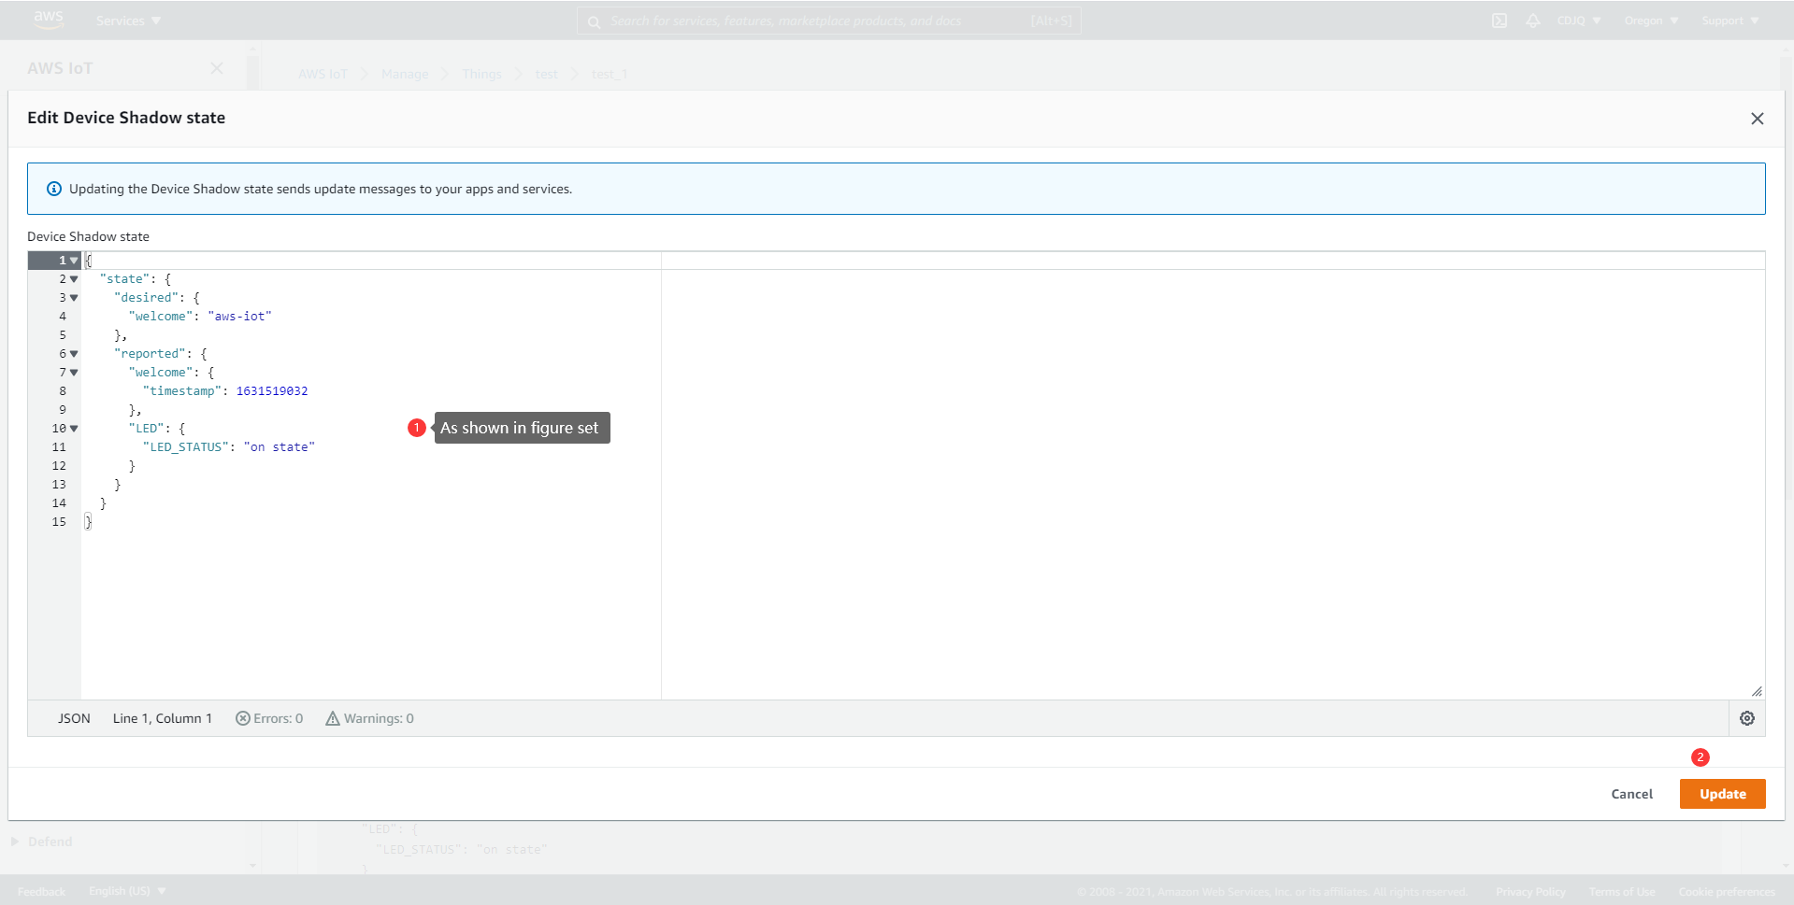Screen dimensions: 1794x905
Task: Open the Services dropdown menu
Action: [128, 21]
